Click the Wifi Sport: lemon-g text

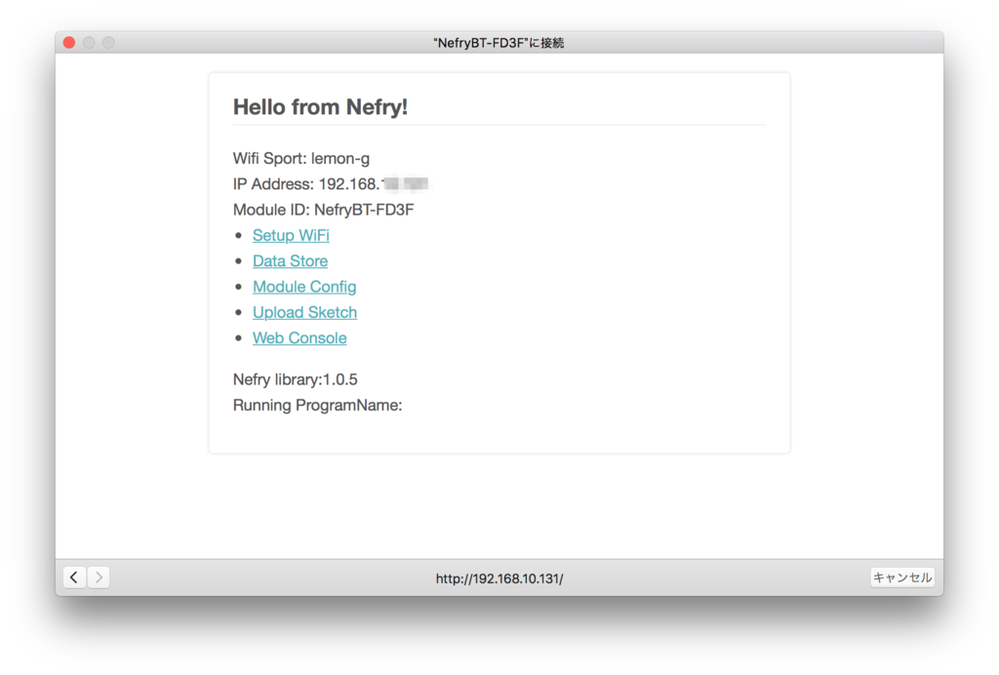(300, 159)
